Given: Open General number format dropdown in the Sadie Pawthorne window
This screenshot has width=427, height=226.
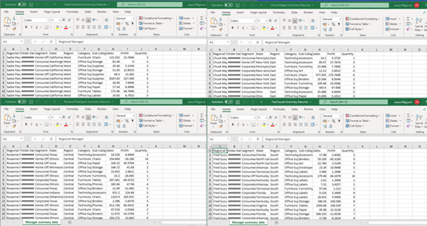Looking at the screenshot, I should (x=133, y=18).
